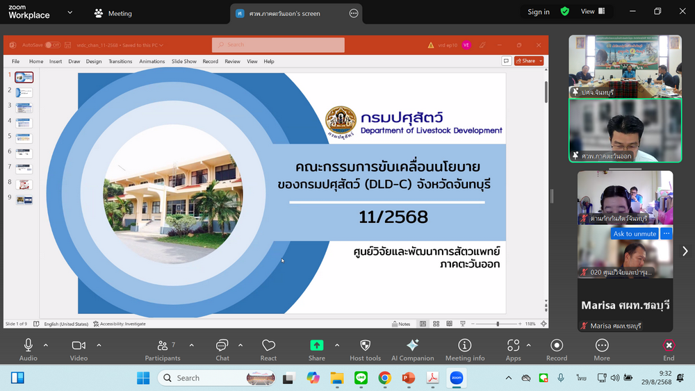Show Meeting info

(x=465, y=350)
